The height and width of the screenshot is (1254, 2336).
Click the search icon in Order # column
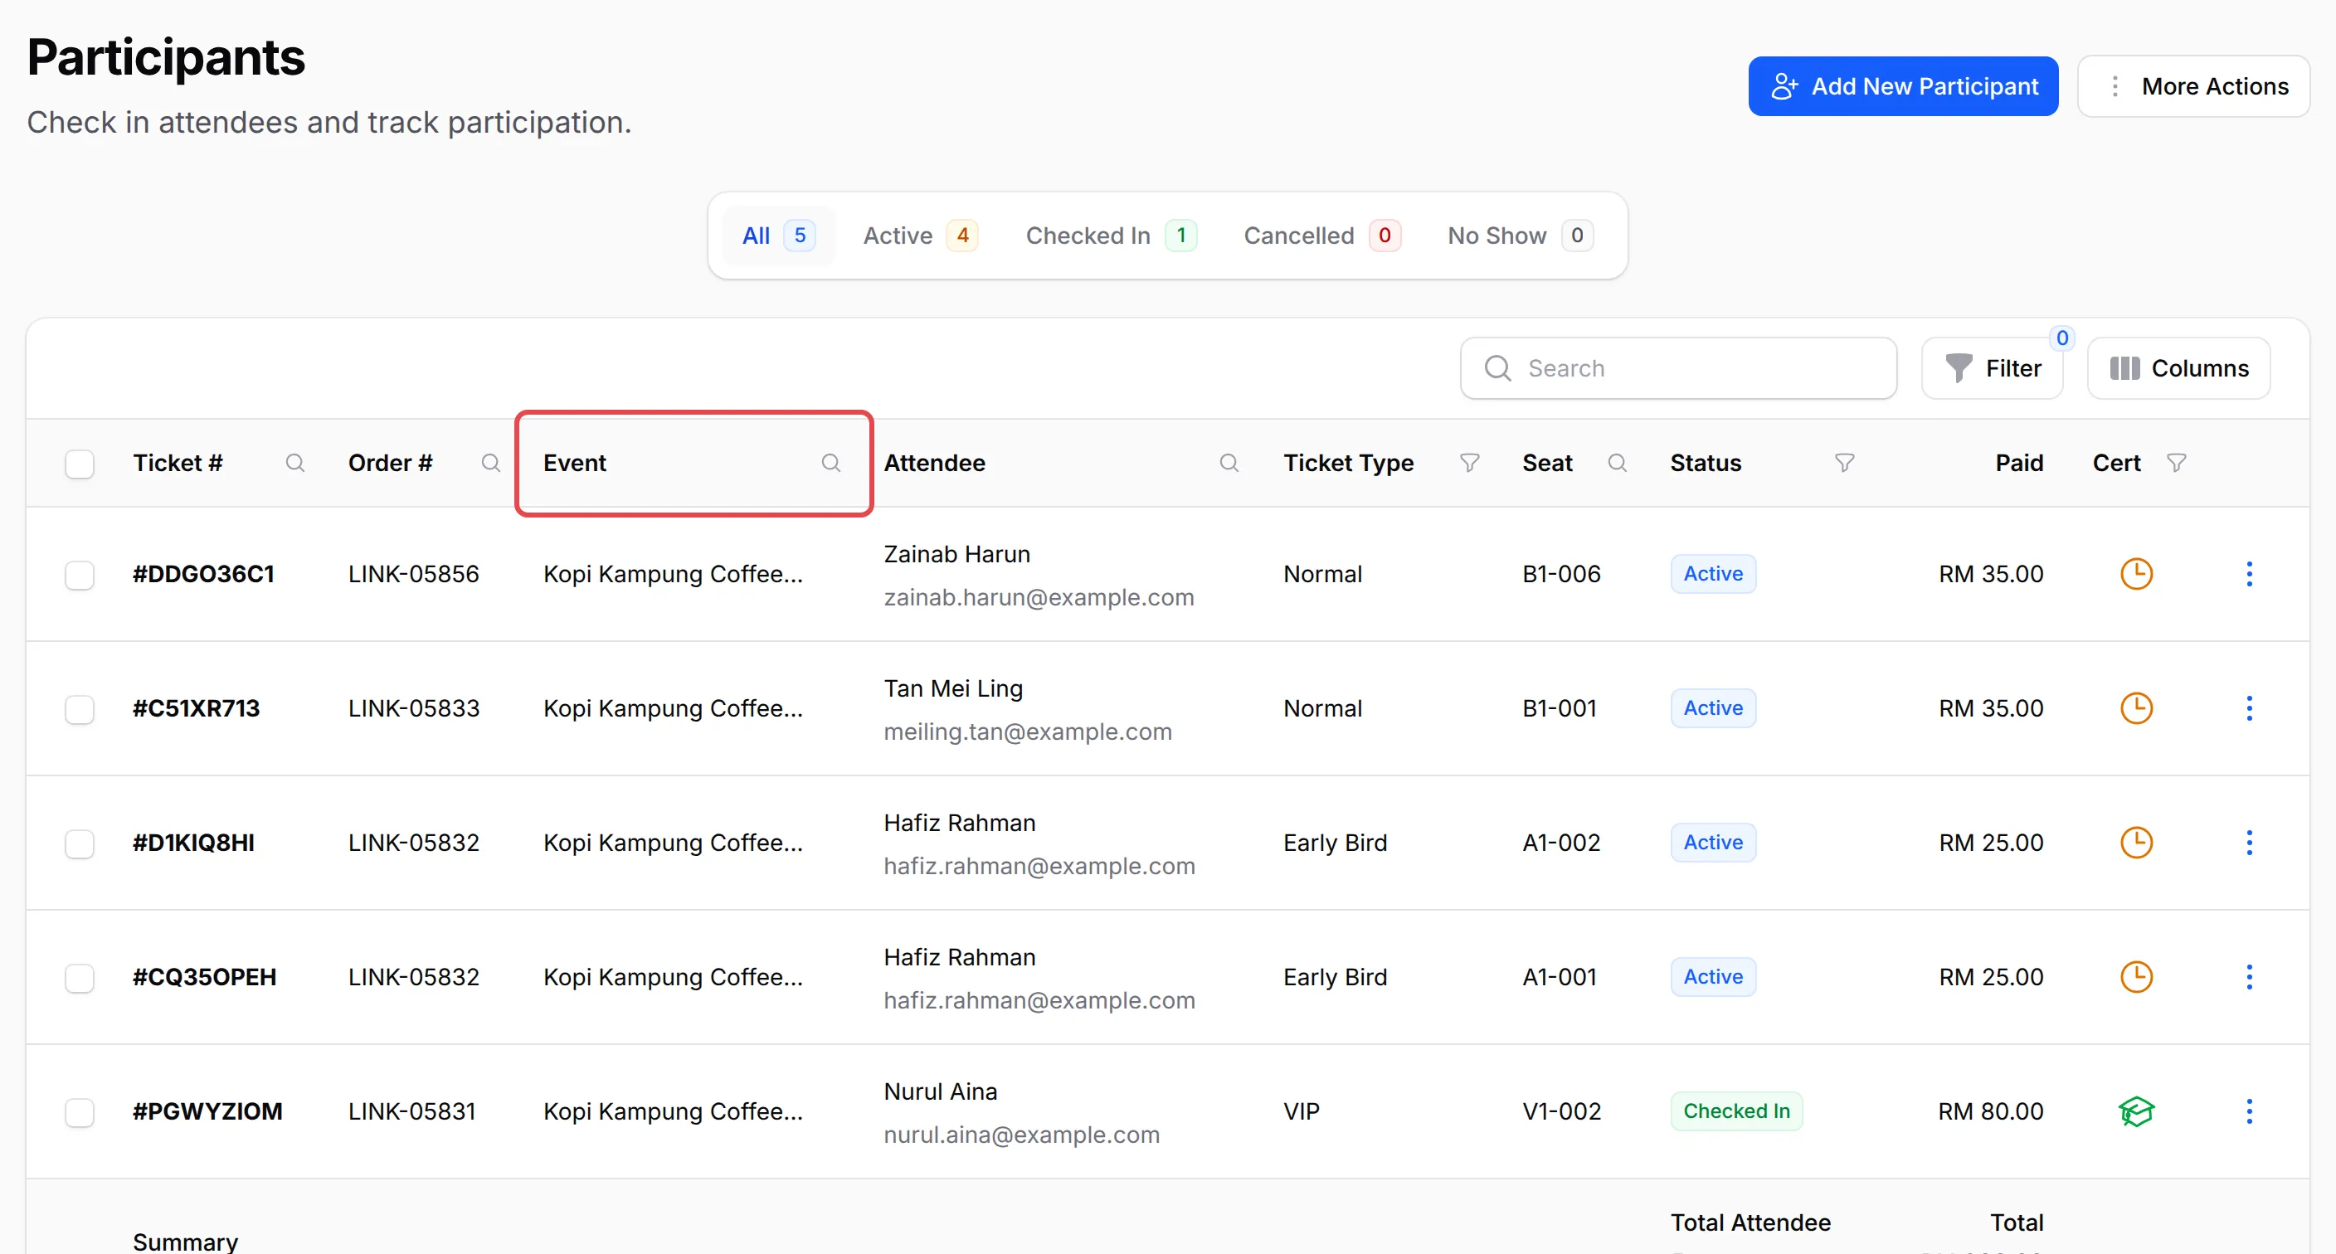click(x=490, y=464)
